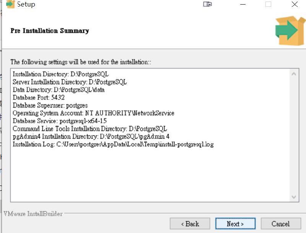The width and height of the screenshot is (306, 233).
Task: Click the Database Port 5432 line
Action: [x=39, y=97]
